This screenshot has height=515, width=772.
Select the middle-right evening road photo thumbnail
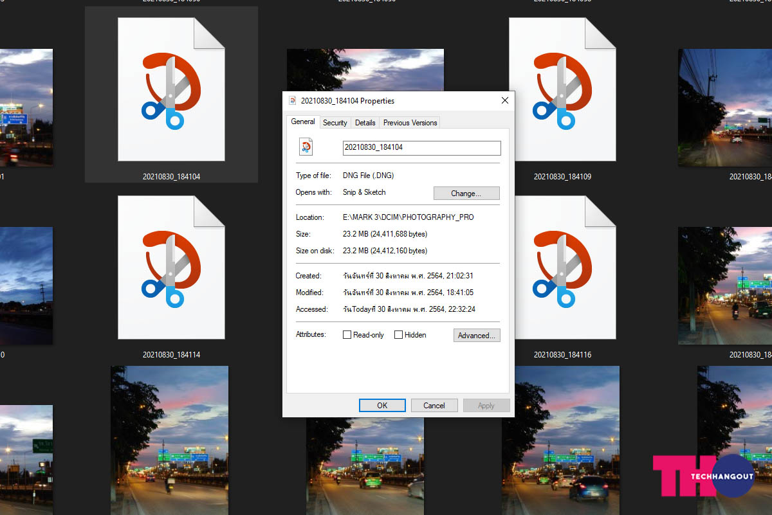point(725,285)
